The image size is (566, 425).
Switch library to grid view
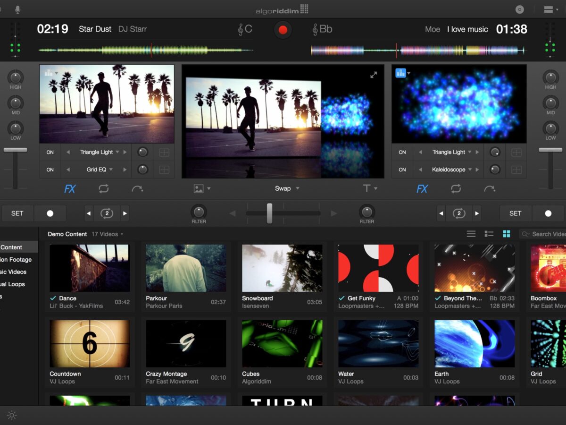507,234
